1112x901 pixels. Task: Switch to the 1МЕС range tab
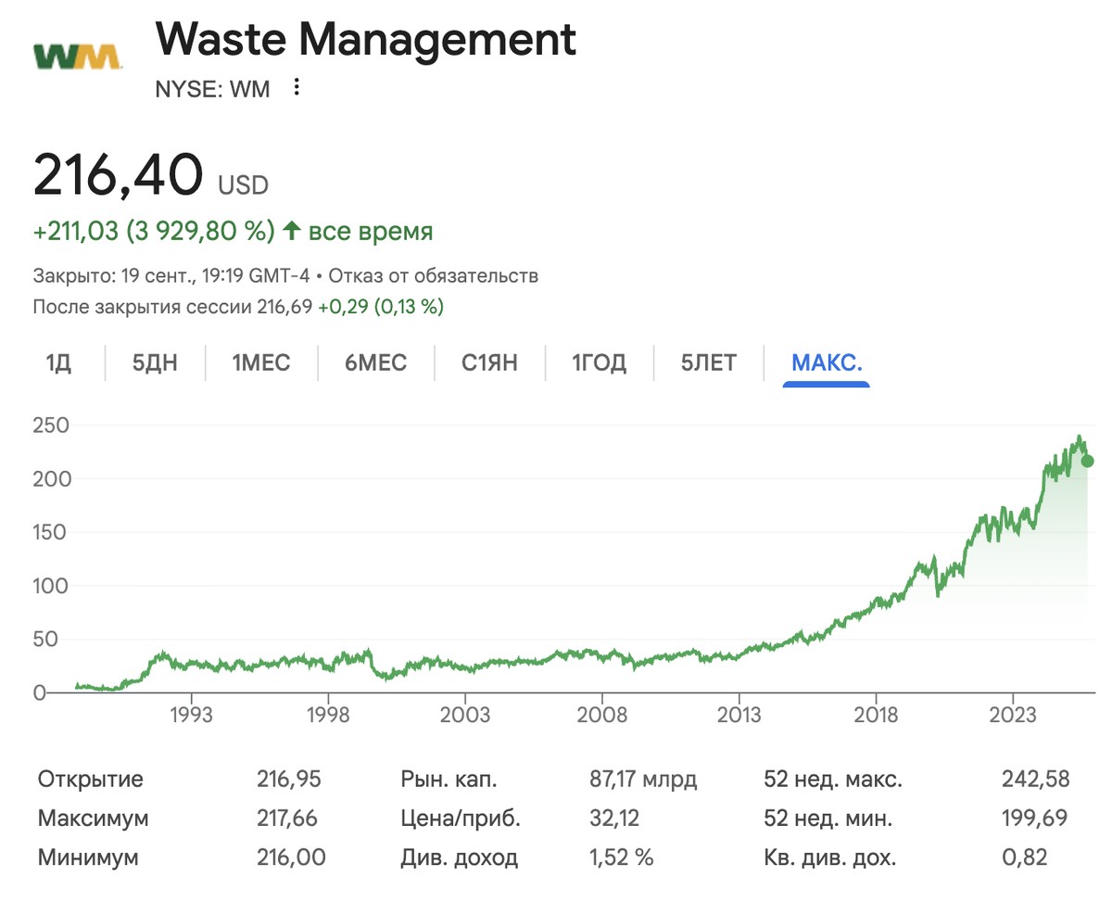tap(261, 363)
